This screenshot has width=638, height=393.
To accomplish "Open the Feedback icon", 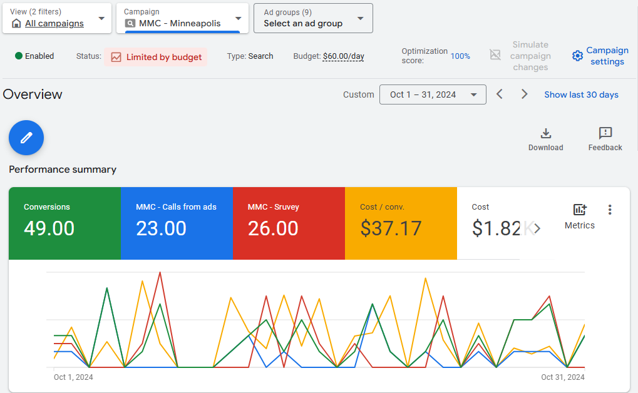I will (605, 133).
